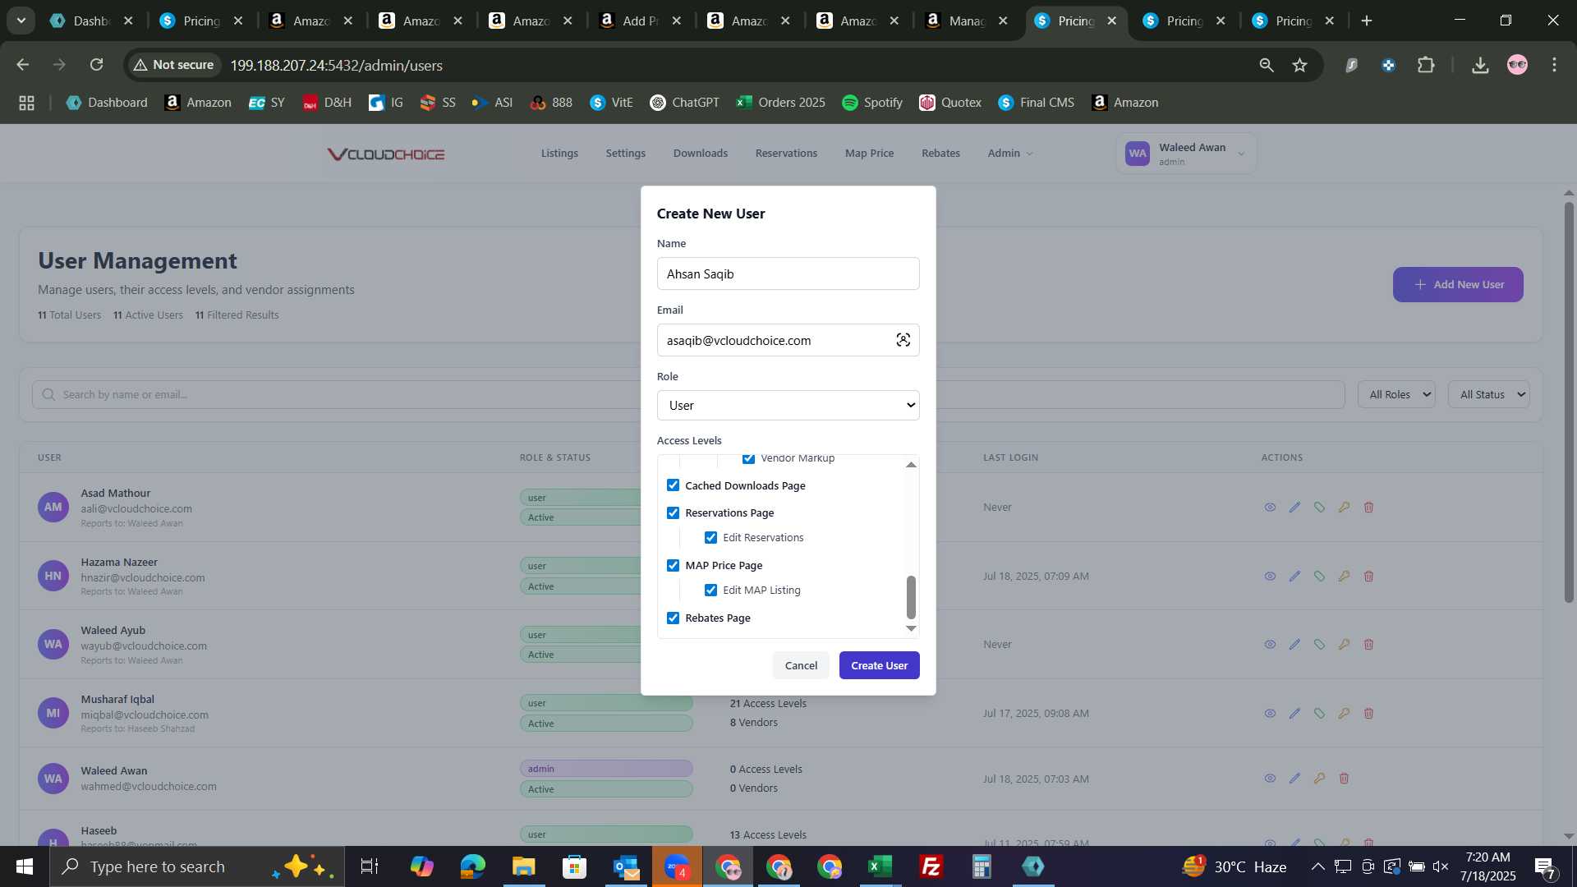Open the All Status filter dropdown
Viewport: 1577px width, 887px height.
[x=1488, y=395]
